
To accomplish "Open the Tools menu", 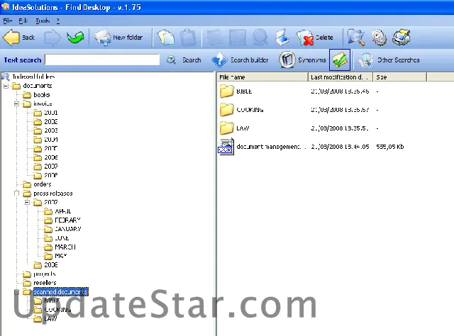I will click(43, 21).
